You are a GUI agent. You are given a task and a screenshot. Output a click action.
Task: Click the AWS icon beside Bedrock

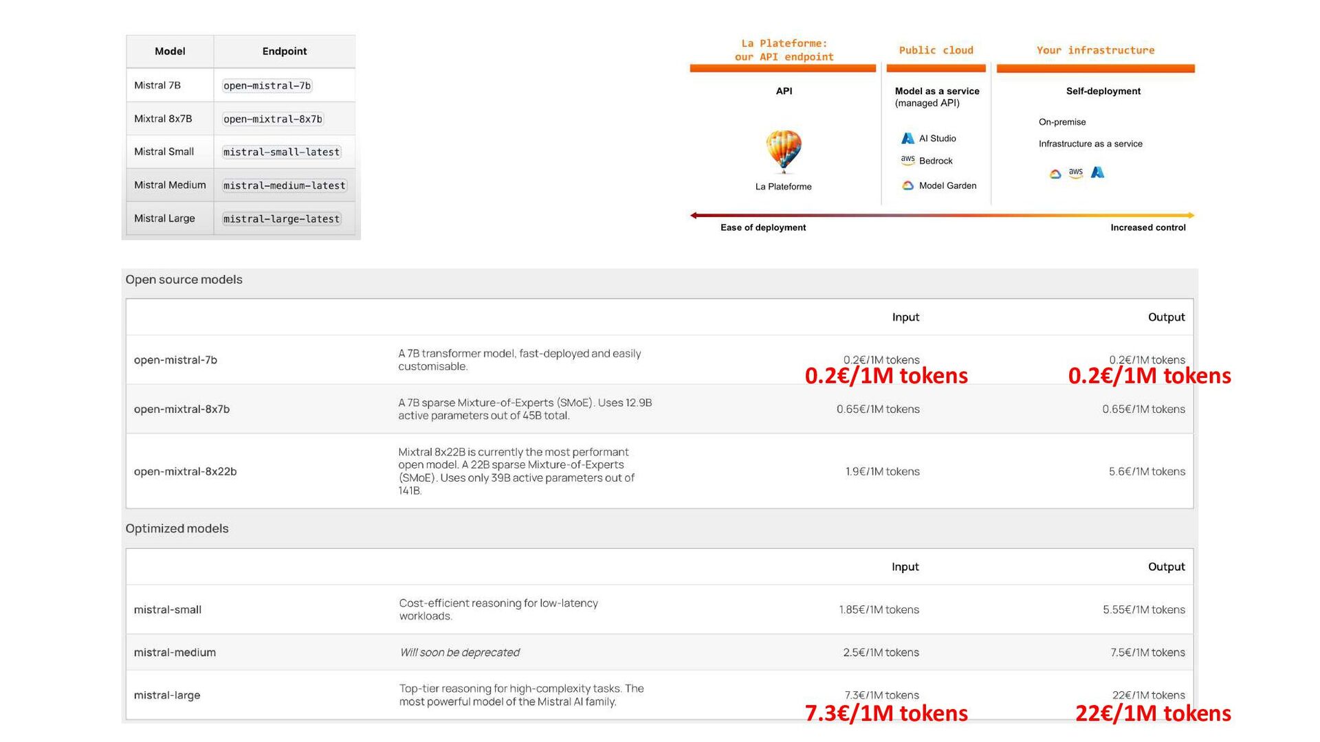[x=907, y=160]
